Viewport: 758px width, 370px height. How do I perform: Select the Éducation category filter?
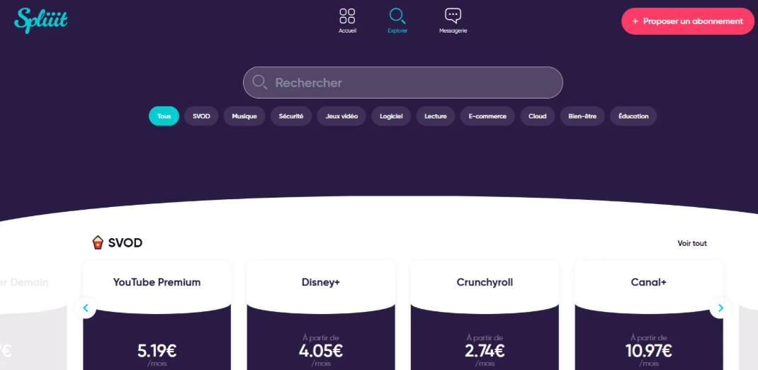633,116
